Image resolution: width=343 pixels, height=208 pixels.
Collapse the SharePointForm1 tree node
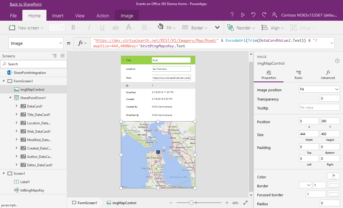[10, 98]
